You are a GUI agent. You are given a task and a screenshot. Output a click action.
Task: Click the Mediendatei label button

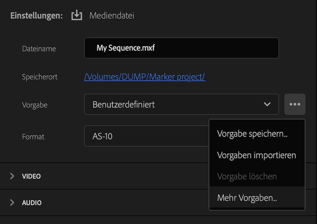(111, 15)
